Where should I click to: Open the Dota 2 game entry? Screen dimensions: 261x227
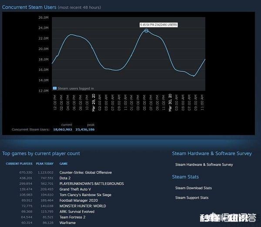pos(65,178)
